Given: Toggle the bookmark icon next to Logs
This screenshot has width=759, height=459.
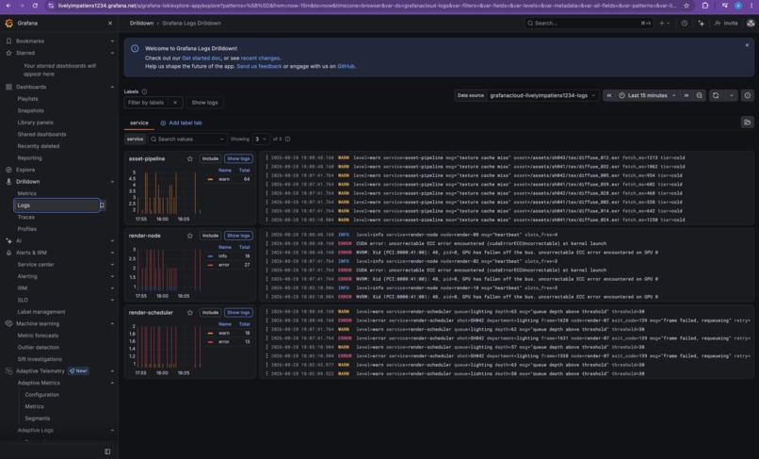Looking at the screenshot, I should click(102, 205).
